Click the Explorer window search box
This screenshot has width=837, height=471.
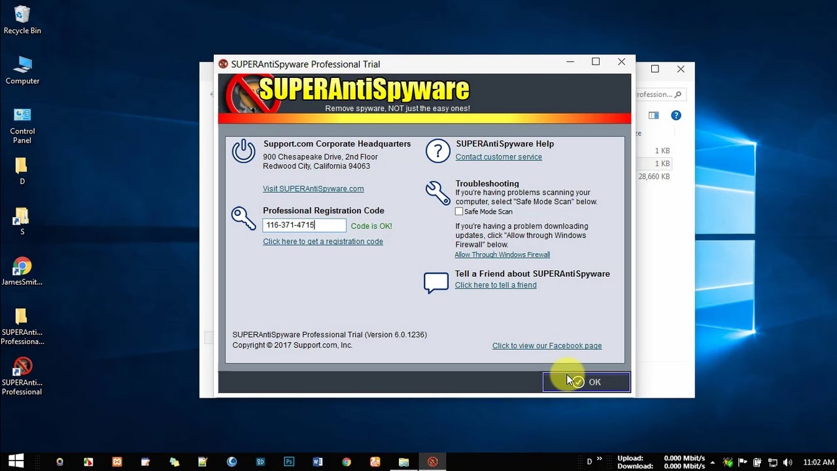pyautogui.click(x=660, y=94)
